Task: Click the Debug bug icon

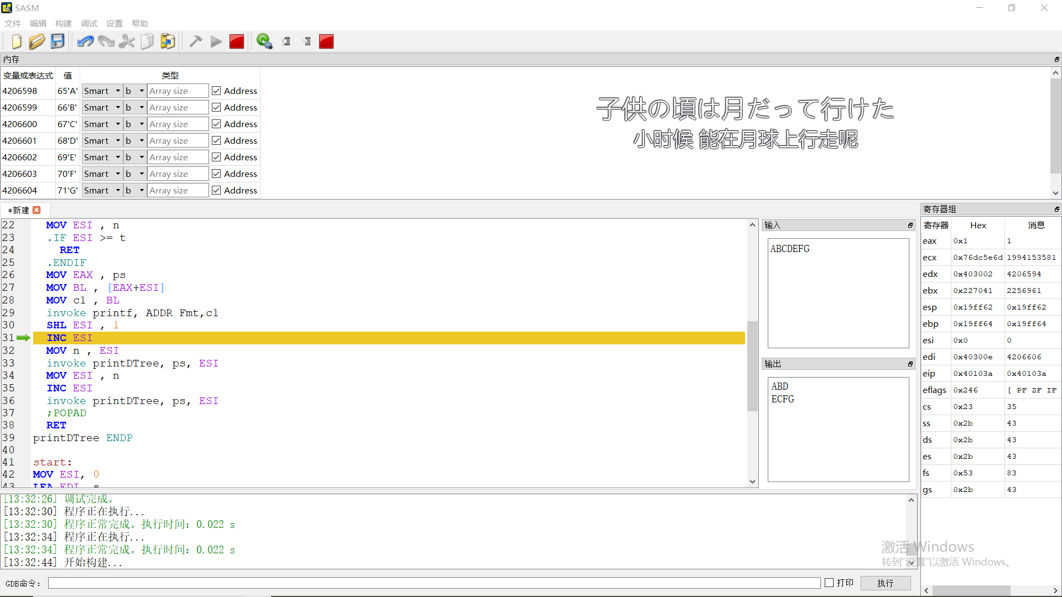Action: 264,41
